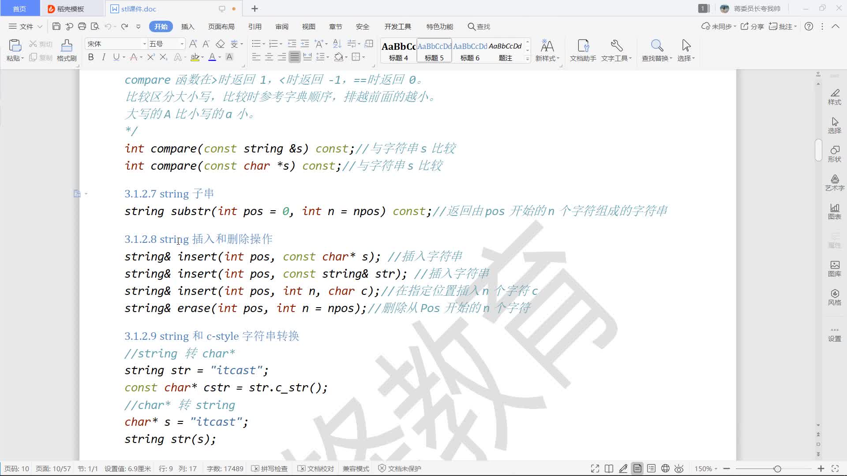Screen dimensions: 847x476
Task: Switch to Web layout view icon
Action: click(665, 469)
